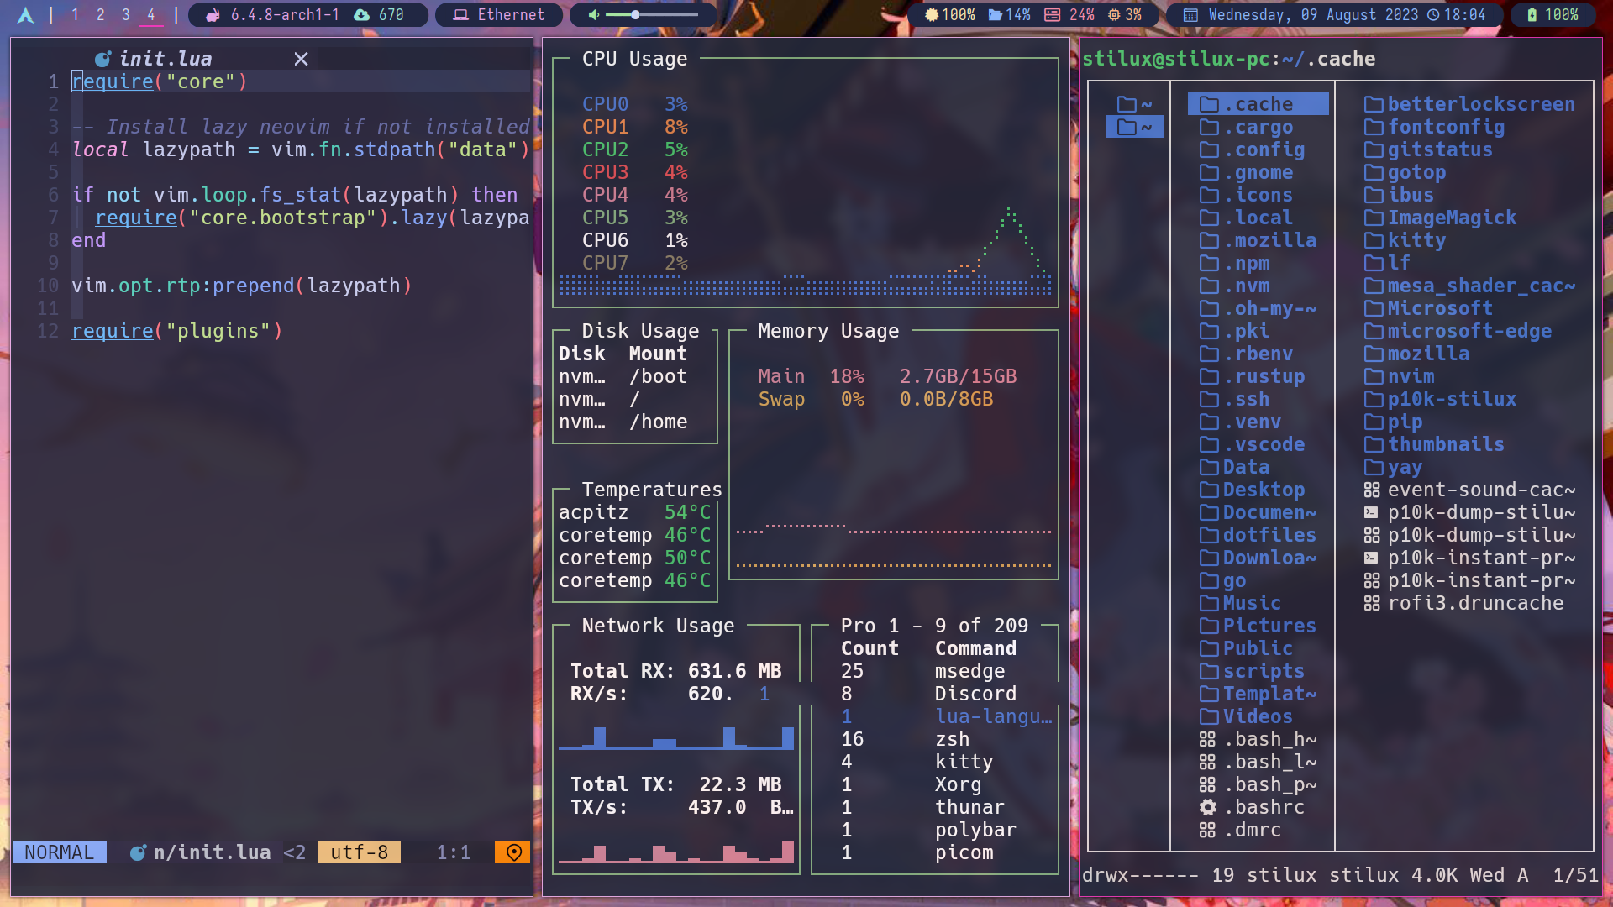This screenshot has height=907, width=1613.
Task: Click the brightness sun icon
Action: click(x=931, y=15)
